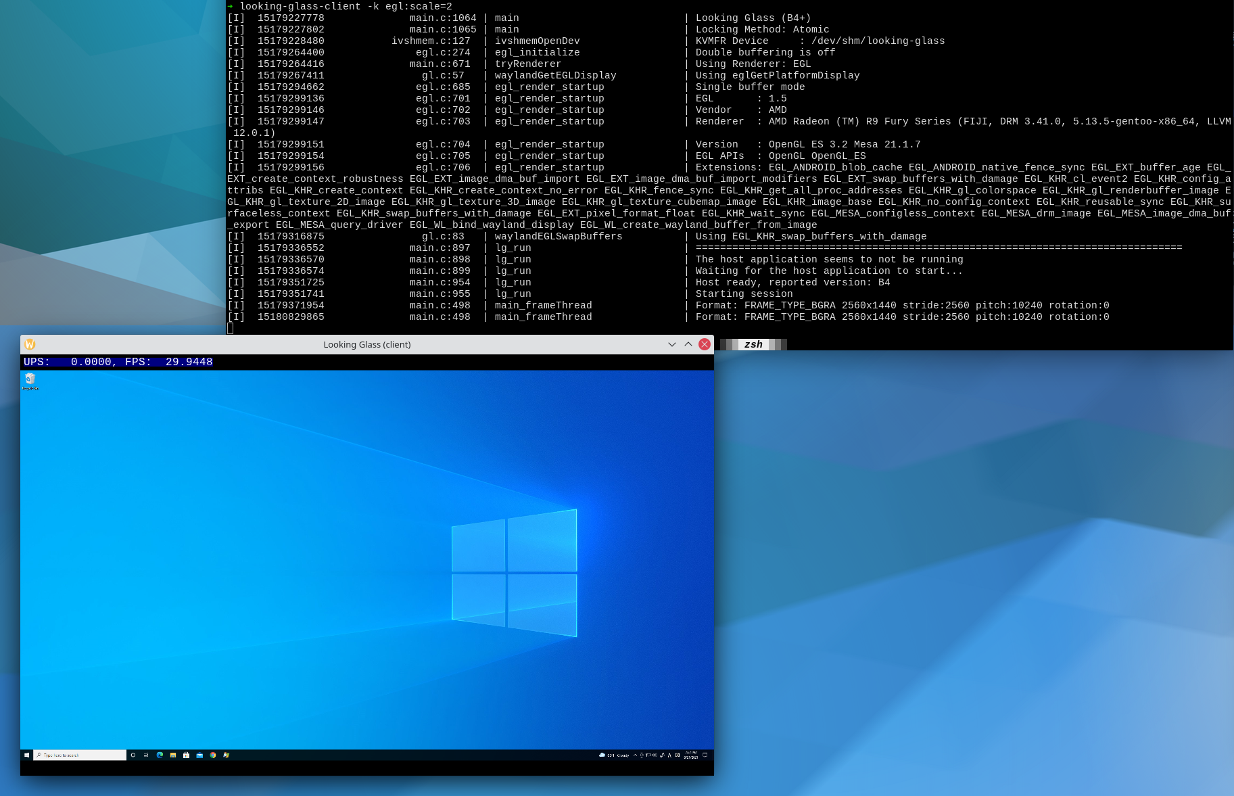
Task: Select the Recycle Bin desktop icon
Action: [30, 381]
